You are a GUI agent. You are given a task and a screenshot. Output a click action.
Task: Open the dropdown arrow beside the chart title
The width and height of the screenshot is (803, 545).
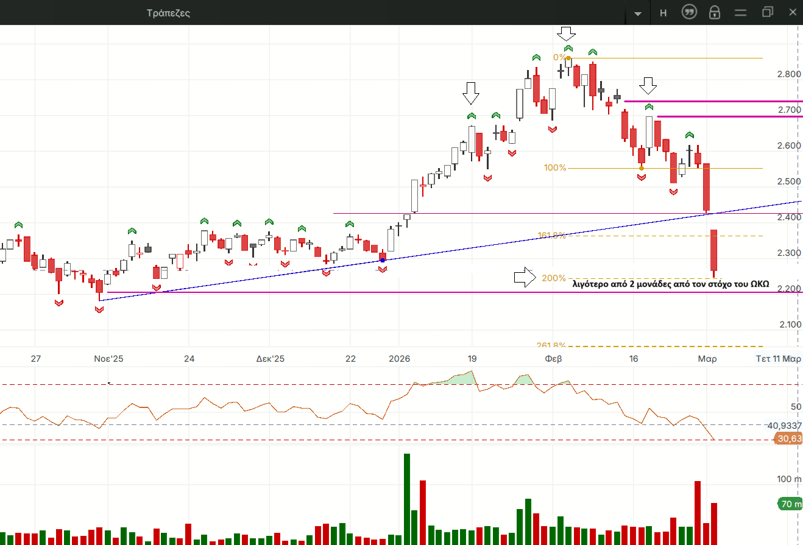(638, 13)
